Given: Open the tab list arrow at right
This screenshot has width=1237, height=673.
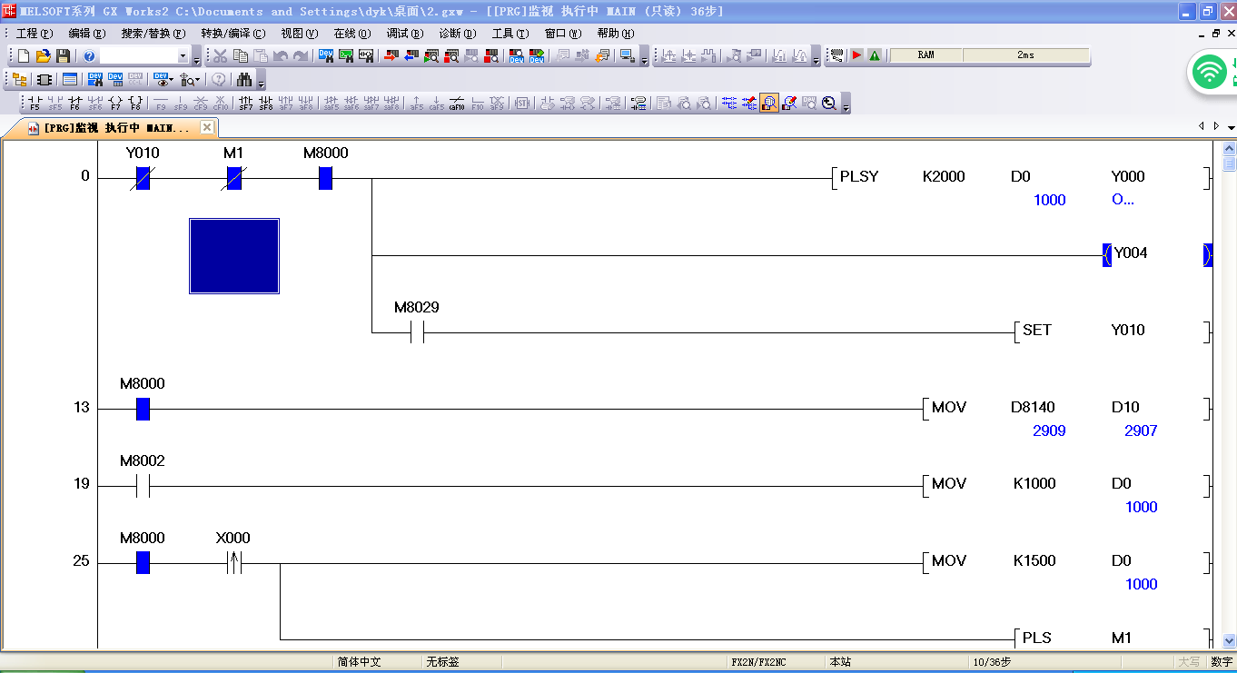Looking at the screenshot, I should tap(1231, 127).
